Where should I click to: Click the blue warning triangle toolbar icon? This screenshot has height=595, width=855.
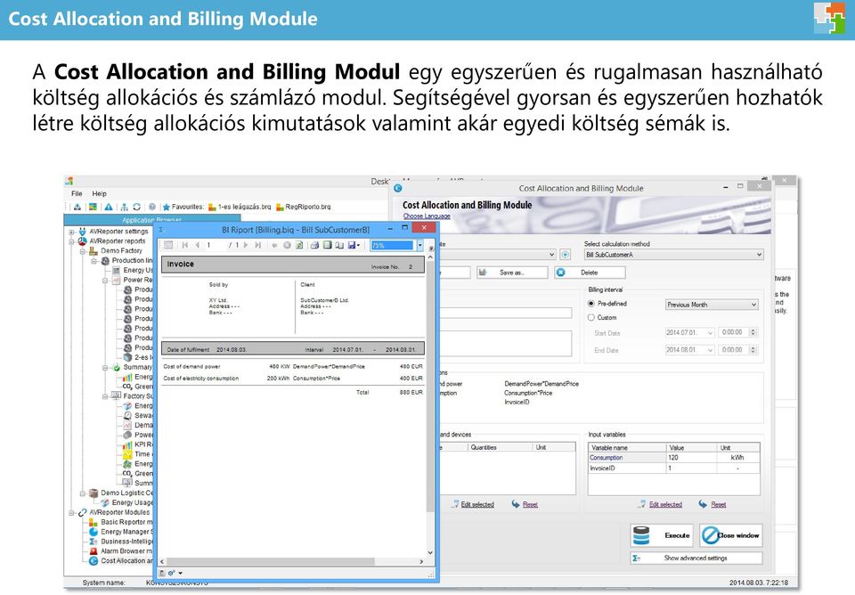coord(109,207)
